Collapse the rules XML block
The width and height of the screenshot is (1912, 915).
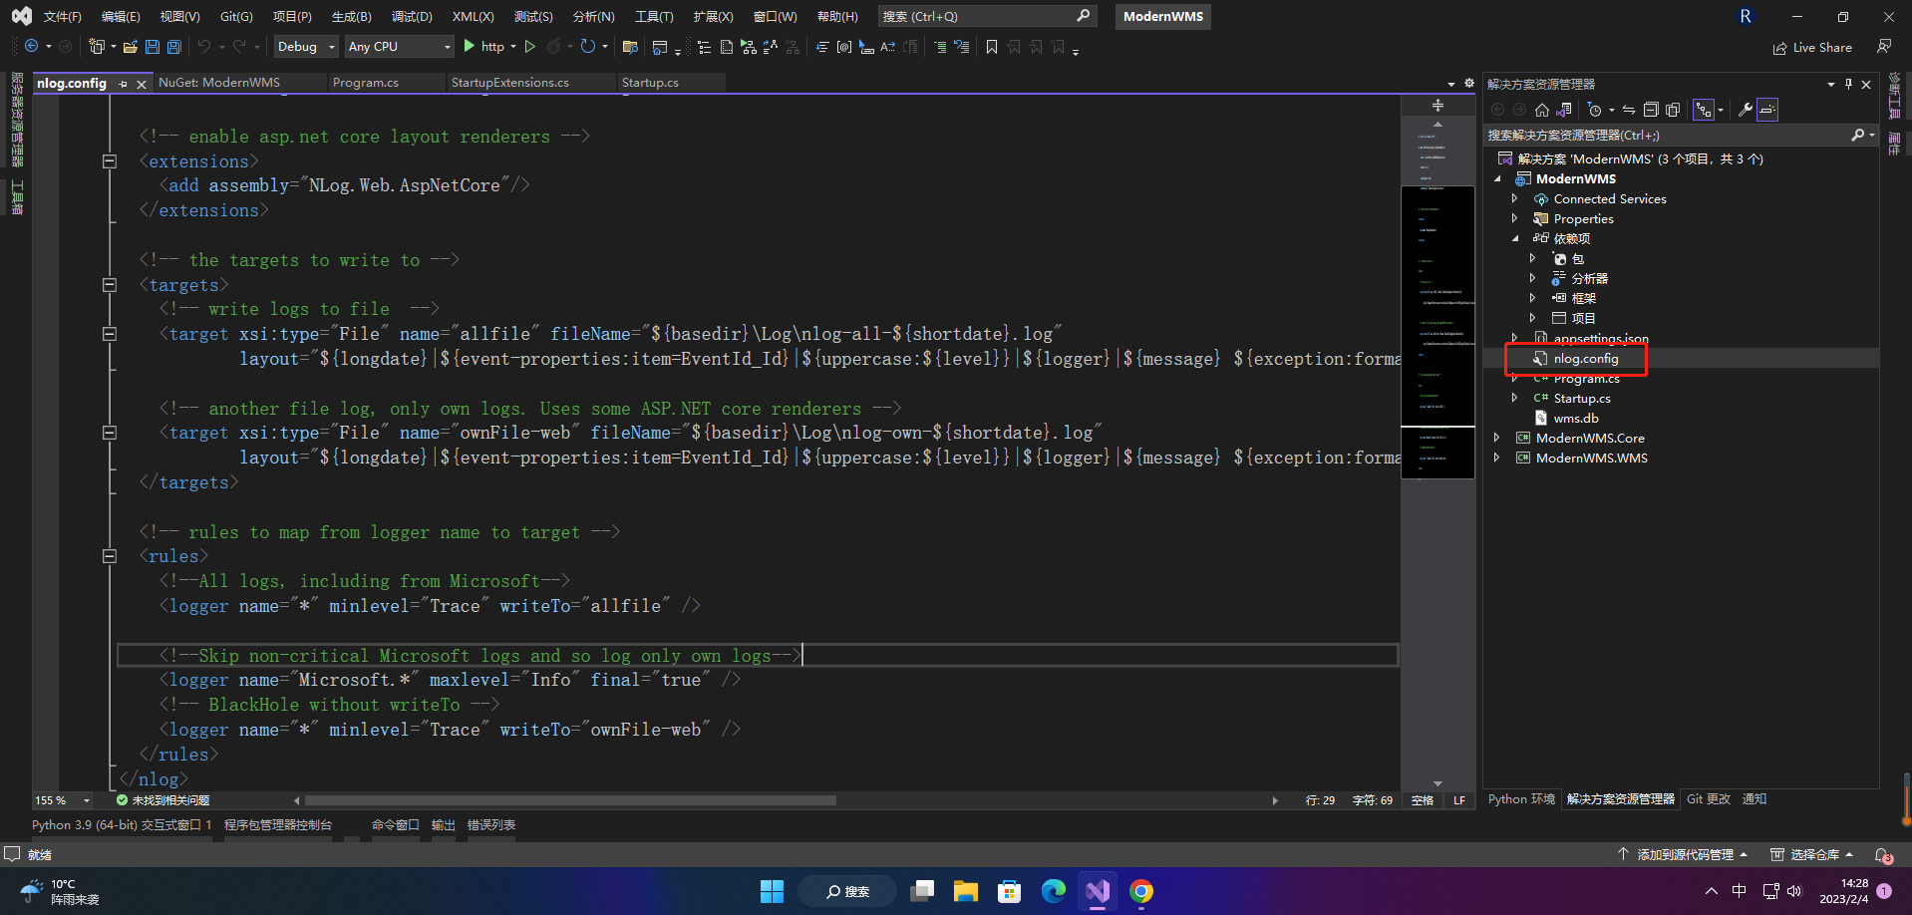point(110,556)
